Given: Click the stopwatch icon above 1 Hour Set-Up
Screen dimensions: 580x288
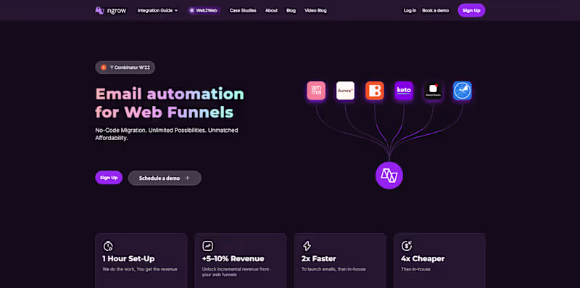Looking at the screenshot, I should [108, 246].
